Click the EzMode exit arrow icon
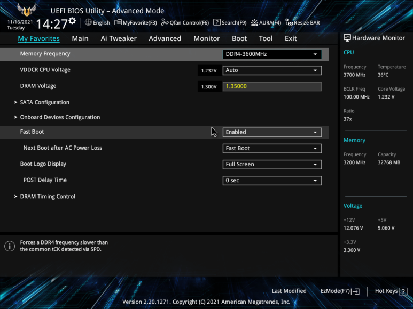This screenshot has height=309, width=413. [355, 291]
